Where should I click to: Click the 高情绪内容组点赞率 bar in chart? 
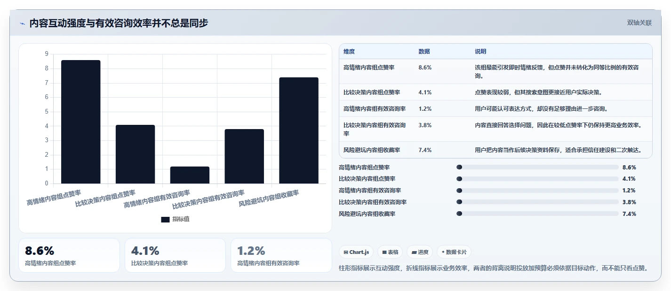pyautogui.click(x=81, y=122)
